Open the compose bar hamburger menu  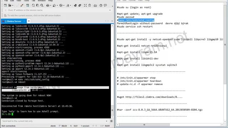point(112,121)
